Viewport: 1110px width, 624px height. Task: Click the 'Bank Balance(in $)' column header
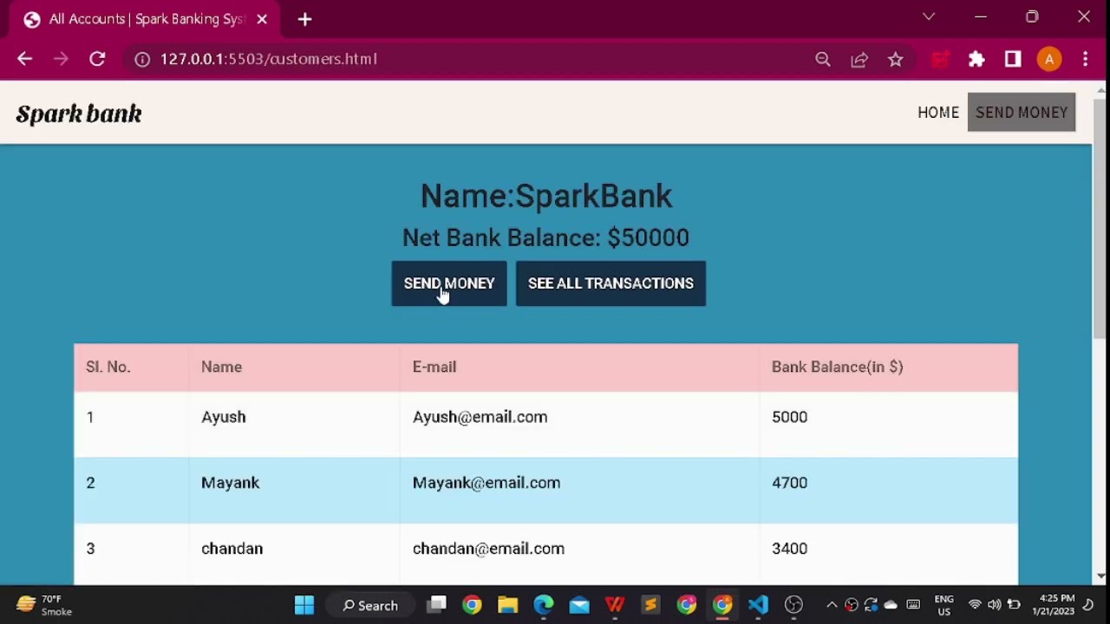click(x=838, y=367)
